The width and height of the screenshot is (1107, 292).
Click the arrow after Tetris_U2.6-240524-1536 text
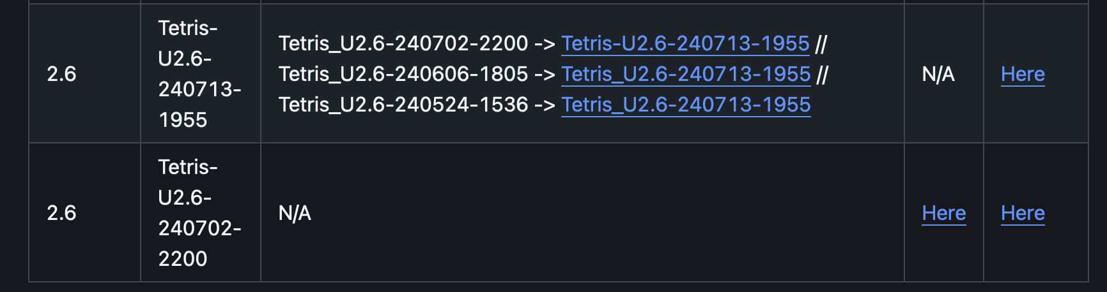click(545, 105)
